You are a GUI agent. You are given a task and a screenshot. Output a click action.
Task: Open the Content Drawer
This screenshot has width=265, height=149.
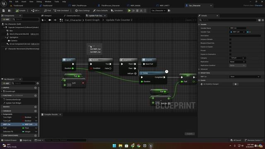[9, 140]
